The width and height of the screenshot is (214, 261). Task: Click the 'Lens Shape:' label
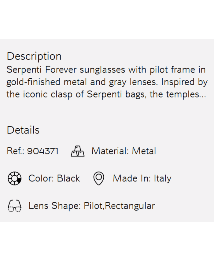[x=55, y=206]
